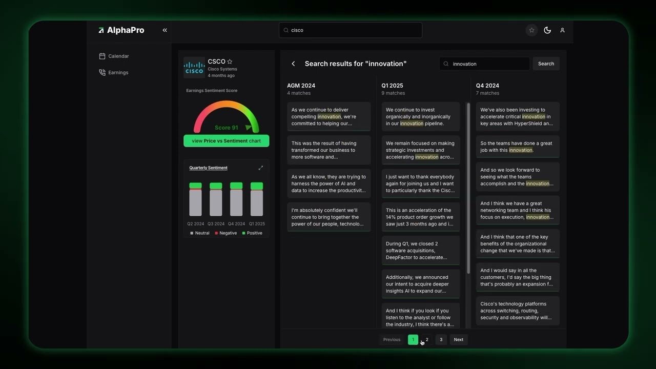Click the Cisco logo thumbnail
Viewport: 656px width, 369px height.
[194, 68]
